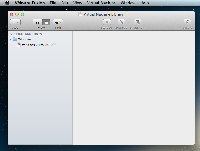
Task: Open the Help menu
Action: [x=144, y=3]
